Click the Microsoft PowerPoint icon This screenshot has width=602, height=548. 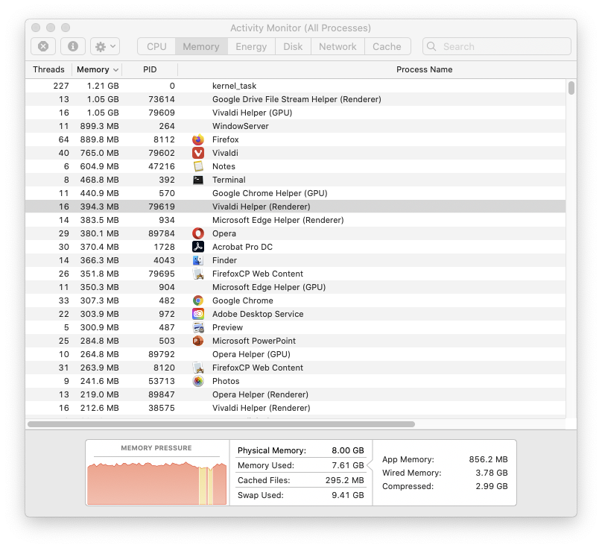(x=198, y=341)
